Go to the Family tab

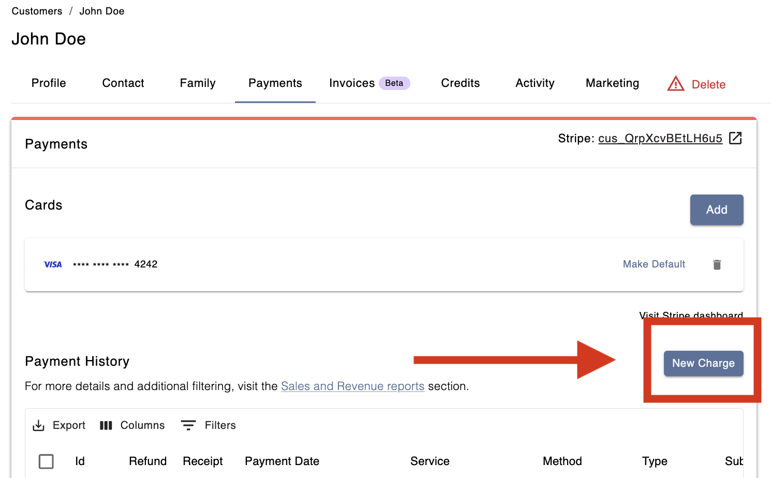[x=198, y=83]
